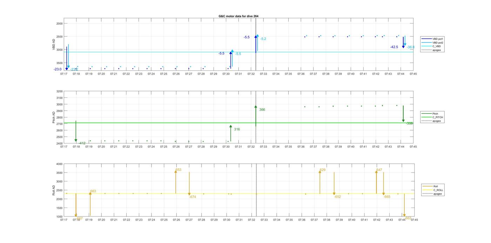Click the title "G&C motor data for dive 264"

[238, 16]
